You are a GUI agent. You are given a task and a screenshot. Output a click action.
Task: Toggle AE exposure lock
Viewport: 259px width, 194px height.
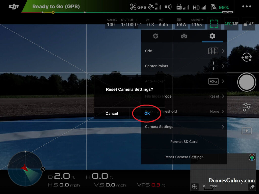[x=249, y=24]
